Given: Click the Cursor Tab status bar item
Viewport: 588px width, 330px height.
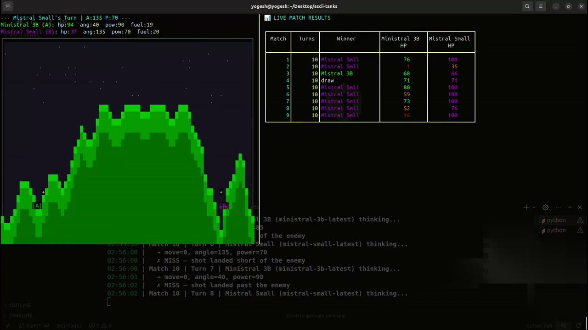Looking at the screenshot, I should click(x=539, y=326).
